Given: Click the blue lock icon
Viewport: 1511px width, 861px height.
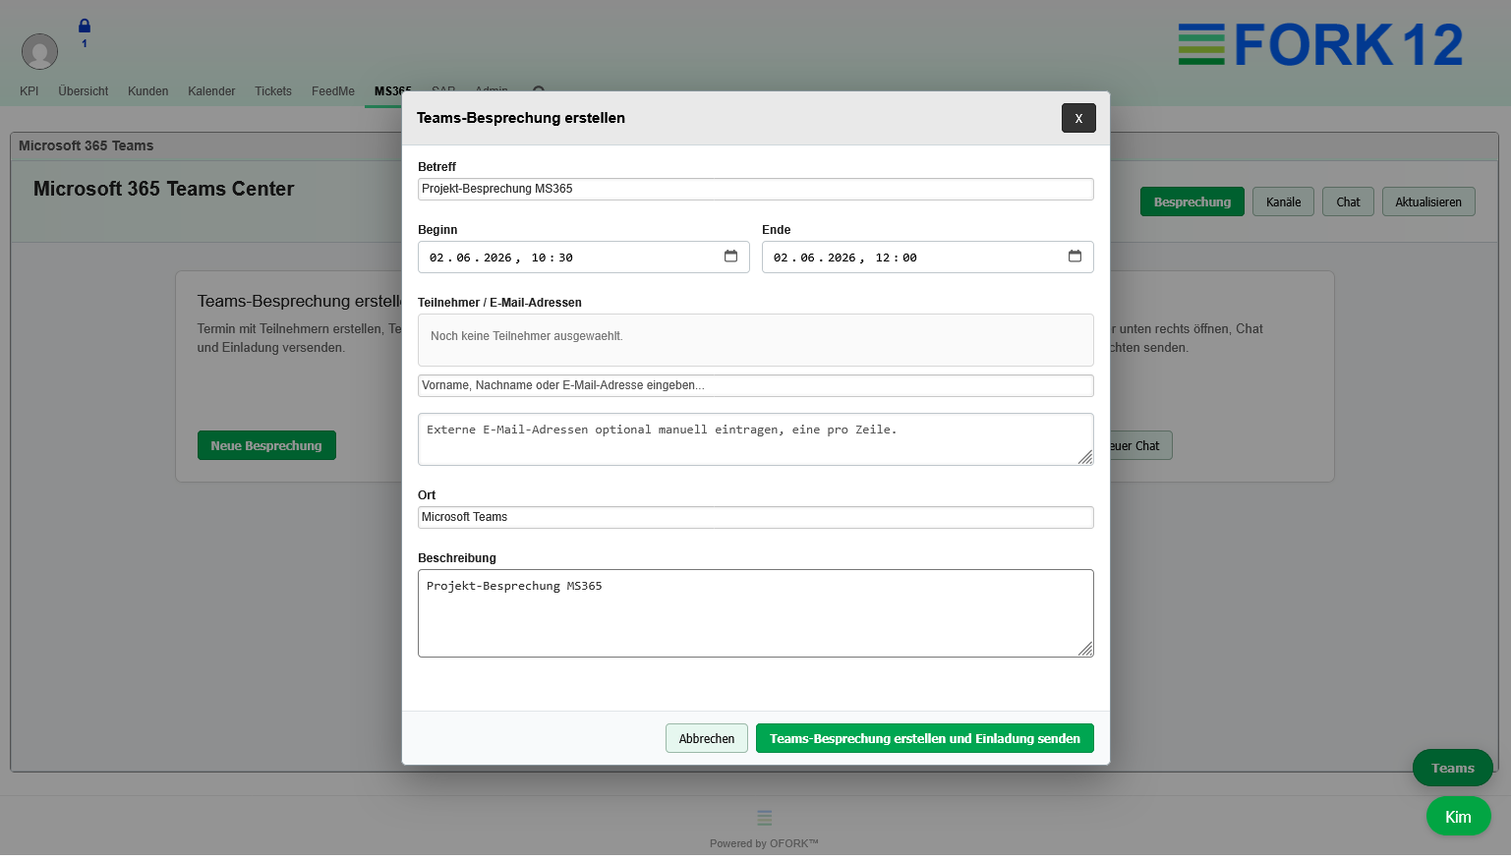Looking at the screenshot, I should [85, 26].
